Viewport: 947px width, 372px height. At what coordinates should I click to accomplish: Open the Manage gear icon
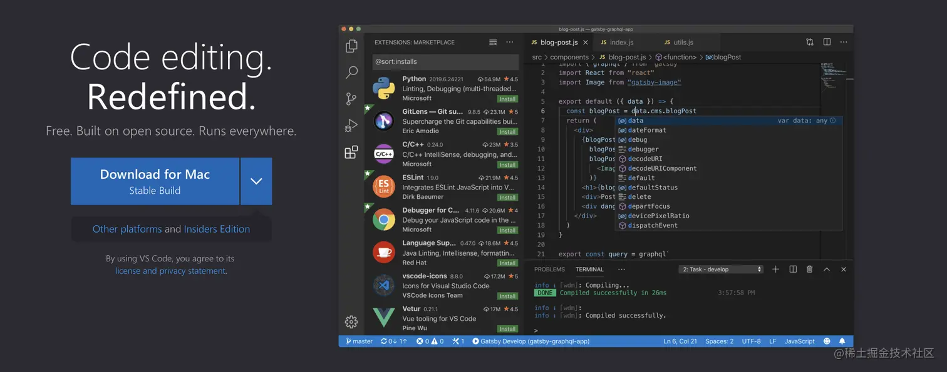351,322
